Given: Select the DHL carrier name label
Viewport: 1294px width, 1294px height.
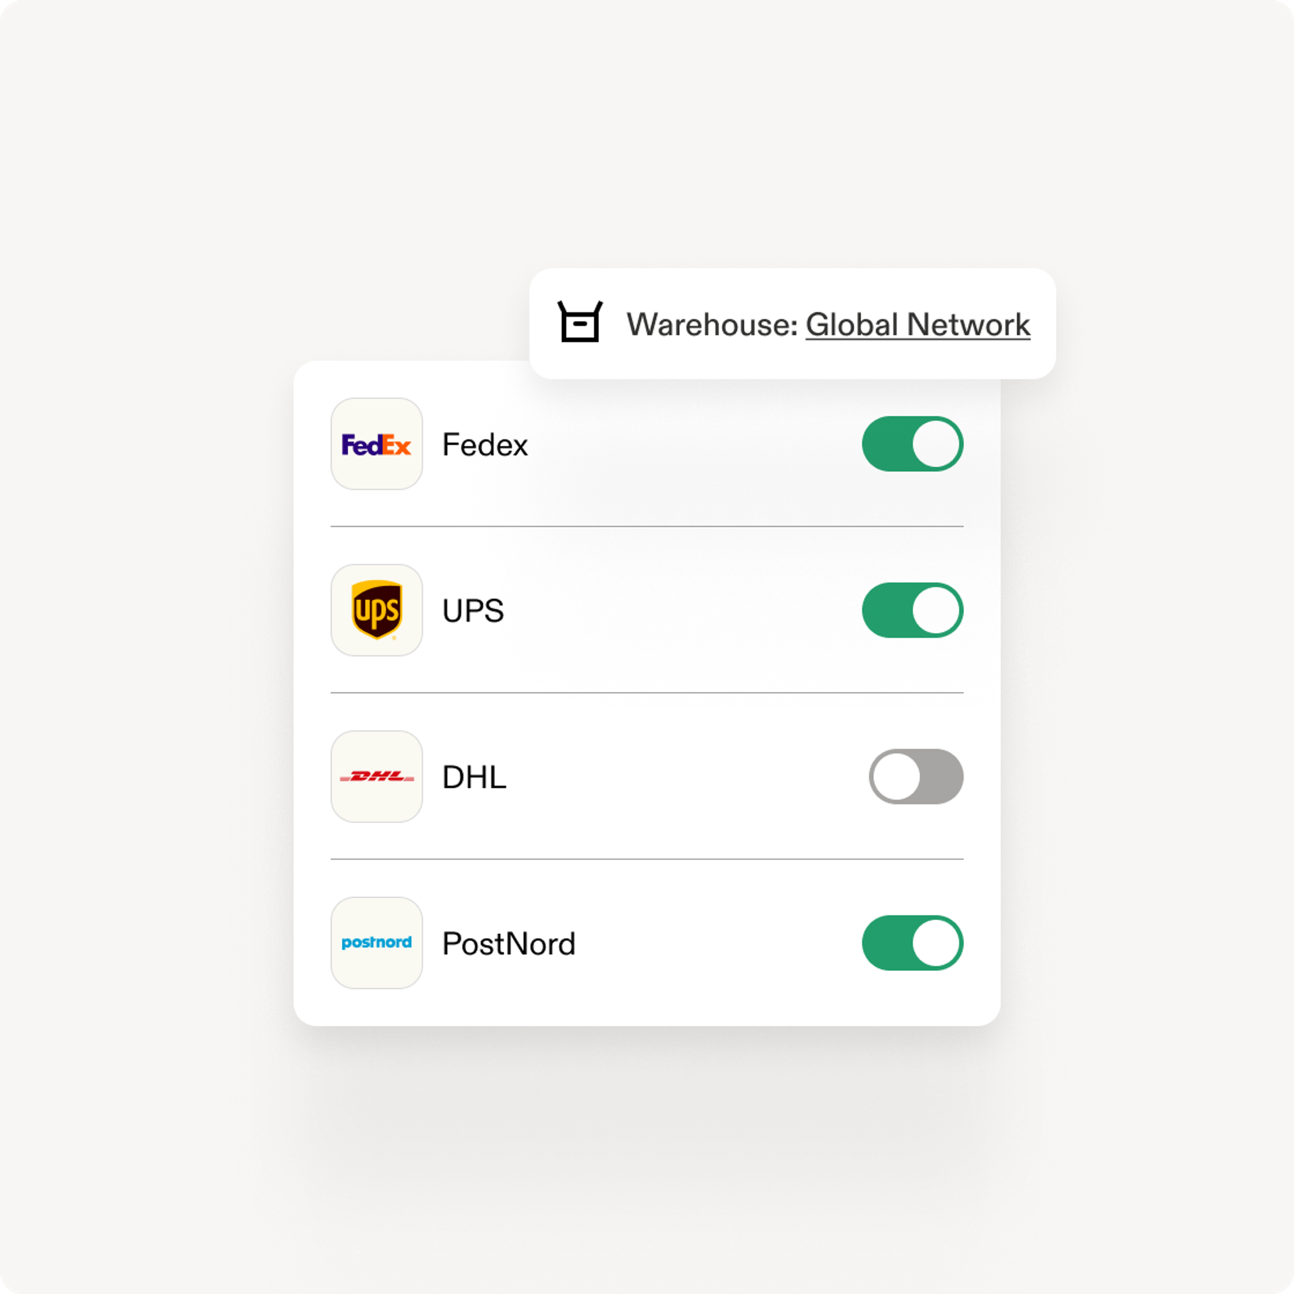Looking at the screenshot, I should pyautogui.click(x=474, y=777).
